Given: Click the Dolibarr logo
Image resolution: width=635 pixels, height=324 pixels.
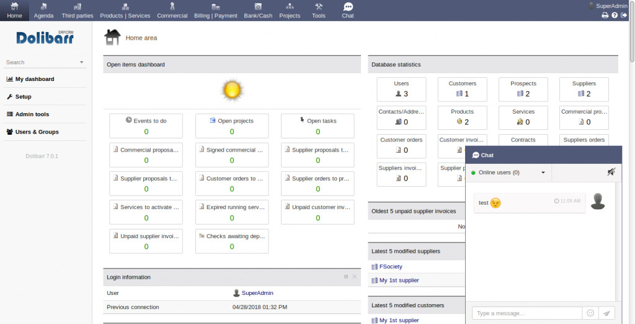Looking at the screenshot, I should click(x=45, y=38).
